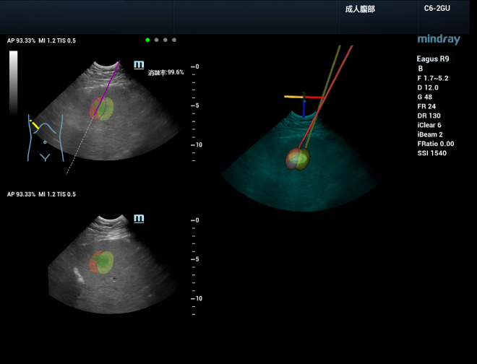Click the D 12.0 depth parameter

click(428, 87)
